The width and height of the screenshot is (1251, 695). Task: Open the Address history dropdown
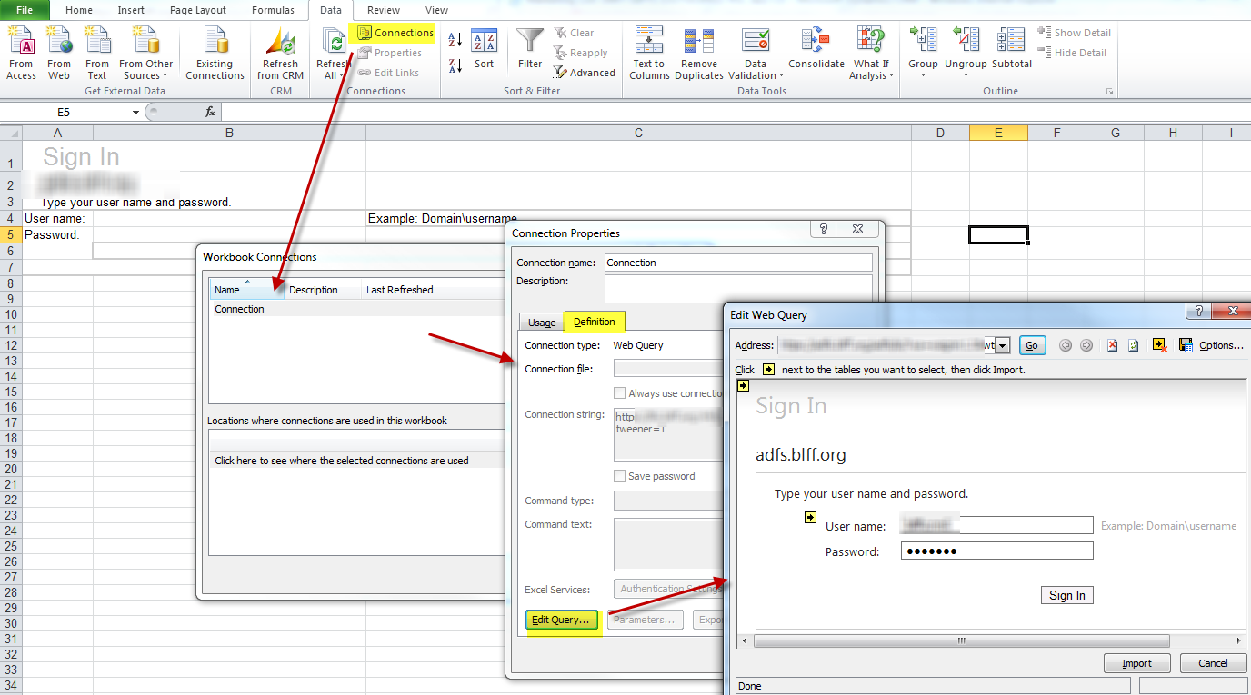tap(1003, 345)
